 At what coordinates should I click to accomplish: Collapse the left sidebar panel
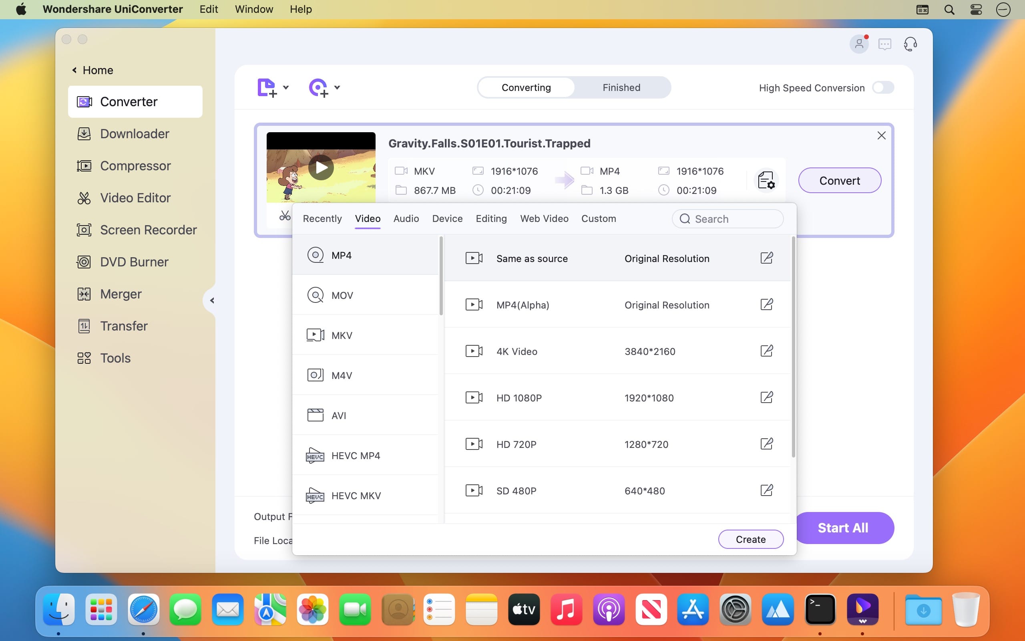coord(212,300)
